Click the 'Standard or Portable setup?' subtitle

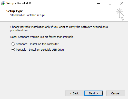pyautogui.click(x=28, y=15)
